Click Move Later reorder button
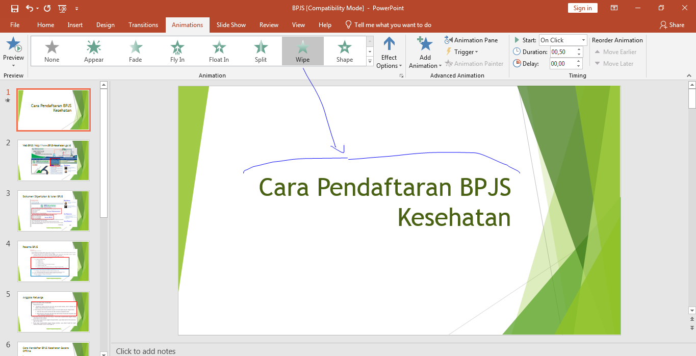Screen dimensions: 696x356 tap(614, 64)
